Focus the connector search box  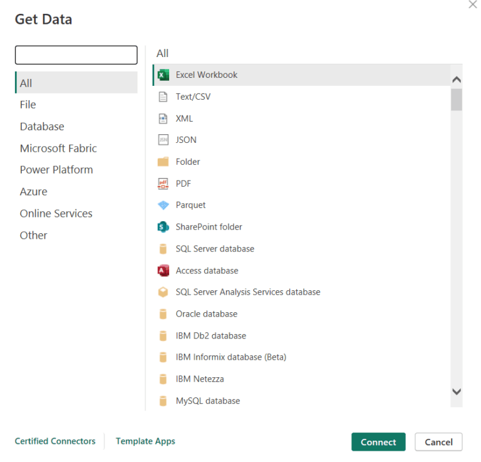[x=76, y=55]
